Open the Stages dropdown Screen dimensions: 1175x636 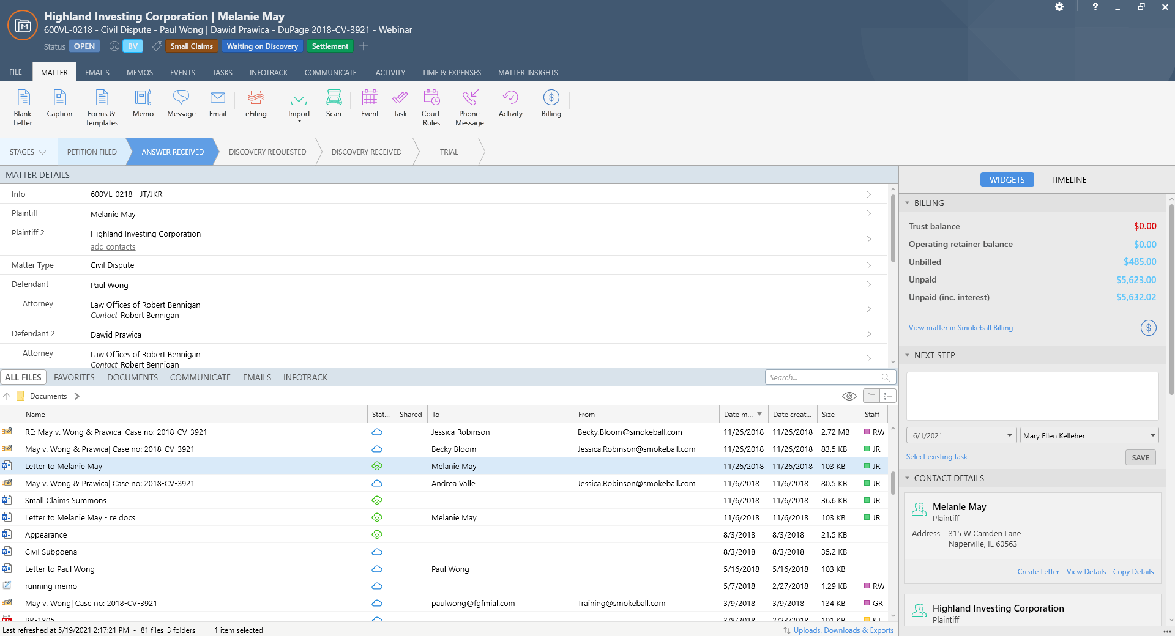[x=28, y=152]
